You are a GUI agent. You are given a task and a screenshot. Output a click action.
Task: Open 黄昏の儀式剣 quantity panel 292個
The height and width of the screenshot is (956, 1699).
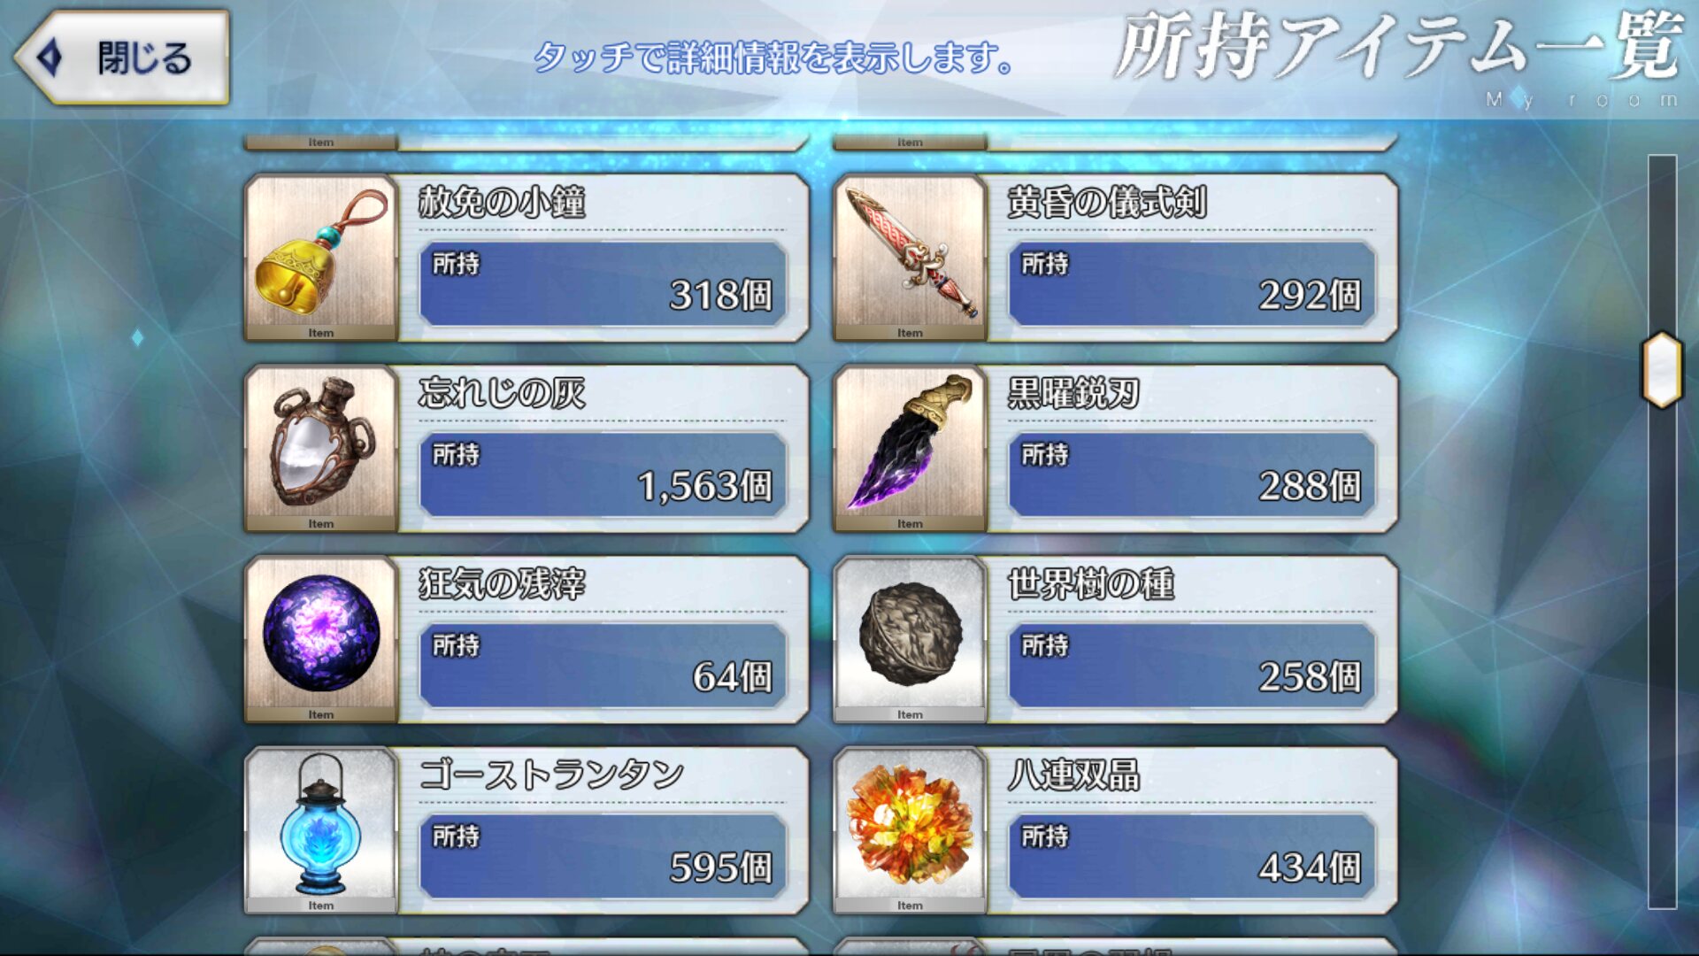pyautogui.click(x=1193, y=283)
